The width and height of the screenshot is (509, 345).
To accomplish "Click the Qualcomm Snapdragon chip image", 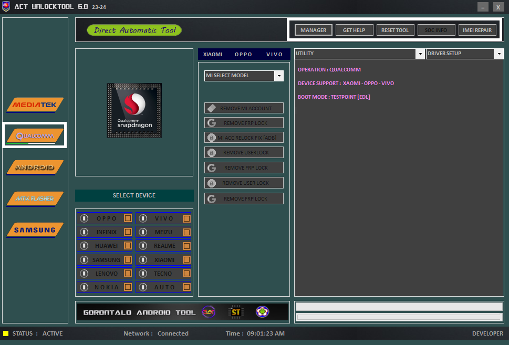I will click(134, 110).
